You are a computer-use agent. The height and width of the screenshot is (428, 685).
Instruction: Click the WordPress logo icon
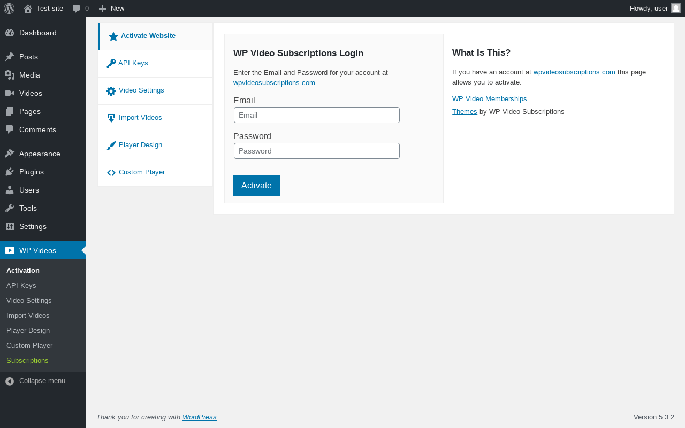point(9,8)
